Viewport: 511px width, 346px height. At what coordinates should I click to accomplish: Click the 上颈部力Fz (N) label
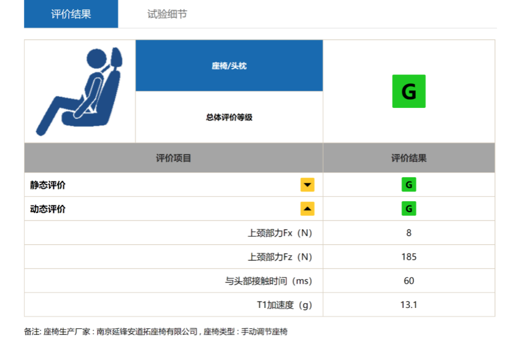(280, 257)
